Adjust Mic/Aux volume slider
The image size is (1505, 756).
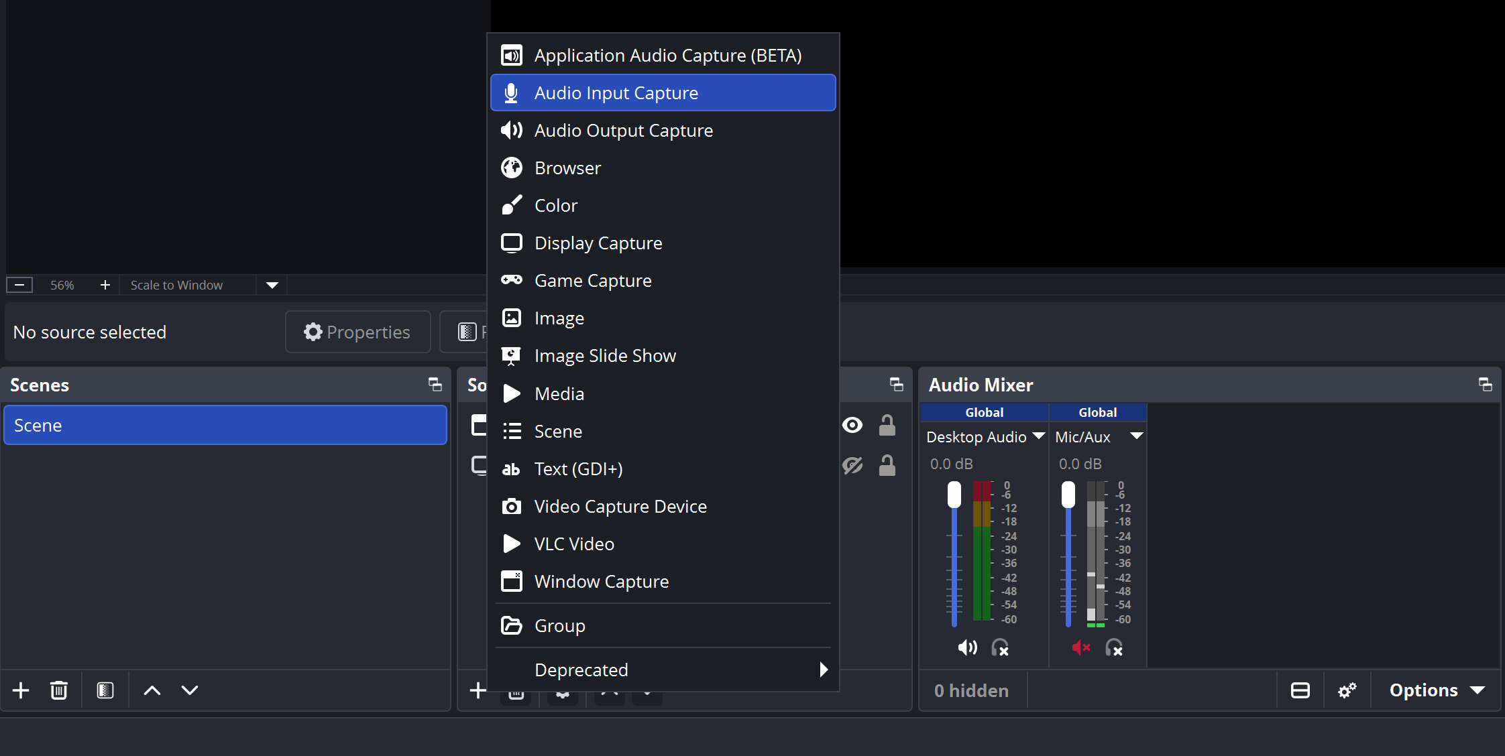click(x=1068, y=495)
